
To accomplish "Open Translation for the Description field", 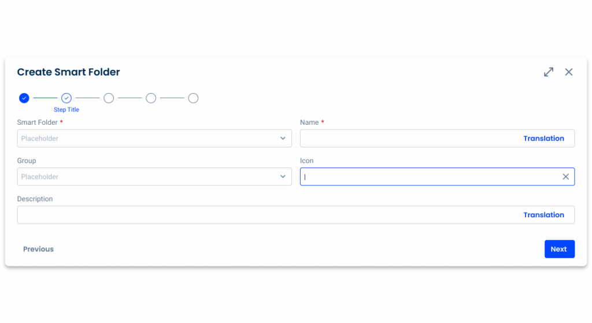I will (543, 215).
